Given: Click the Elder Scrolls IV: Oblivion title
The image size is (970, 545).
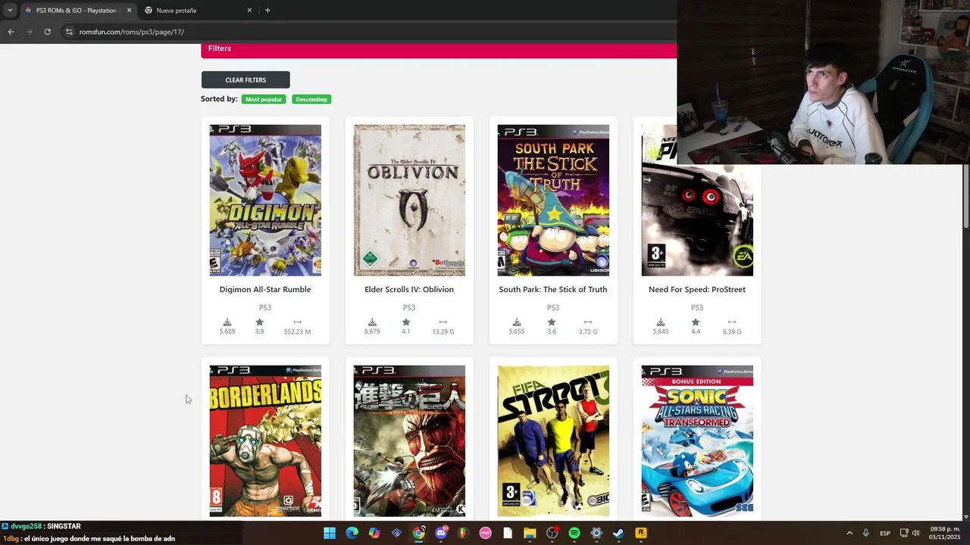Looking at the screenshot, I should [x=409, y=289].
